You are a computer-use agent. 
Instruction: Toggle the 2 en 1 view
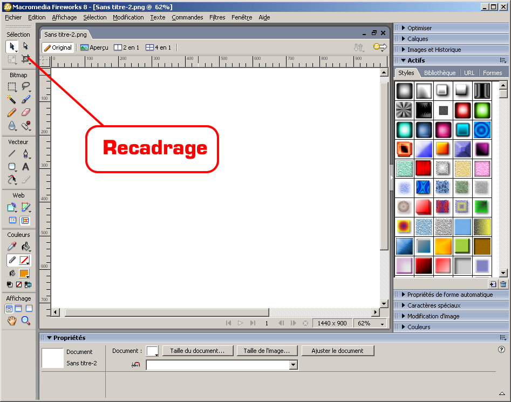coord(126,47)
